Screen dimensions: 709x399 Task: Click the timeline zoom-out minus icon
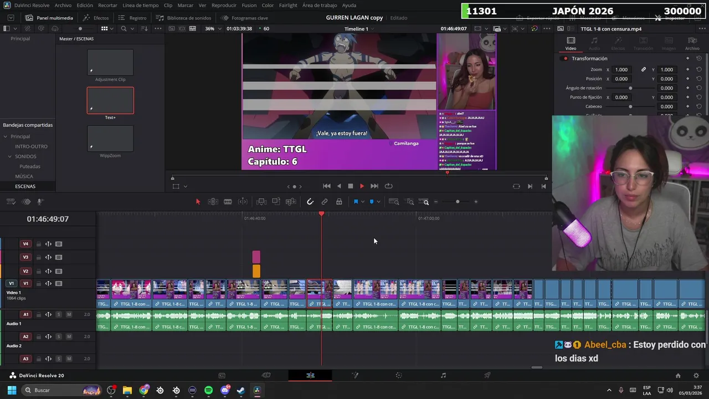pos(436,202)
